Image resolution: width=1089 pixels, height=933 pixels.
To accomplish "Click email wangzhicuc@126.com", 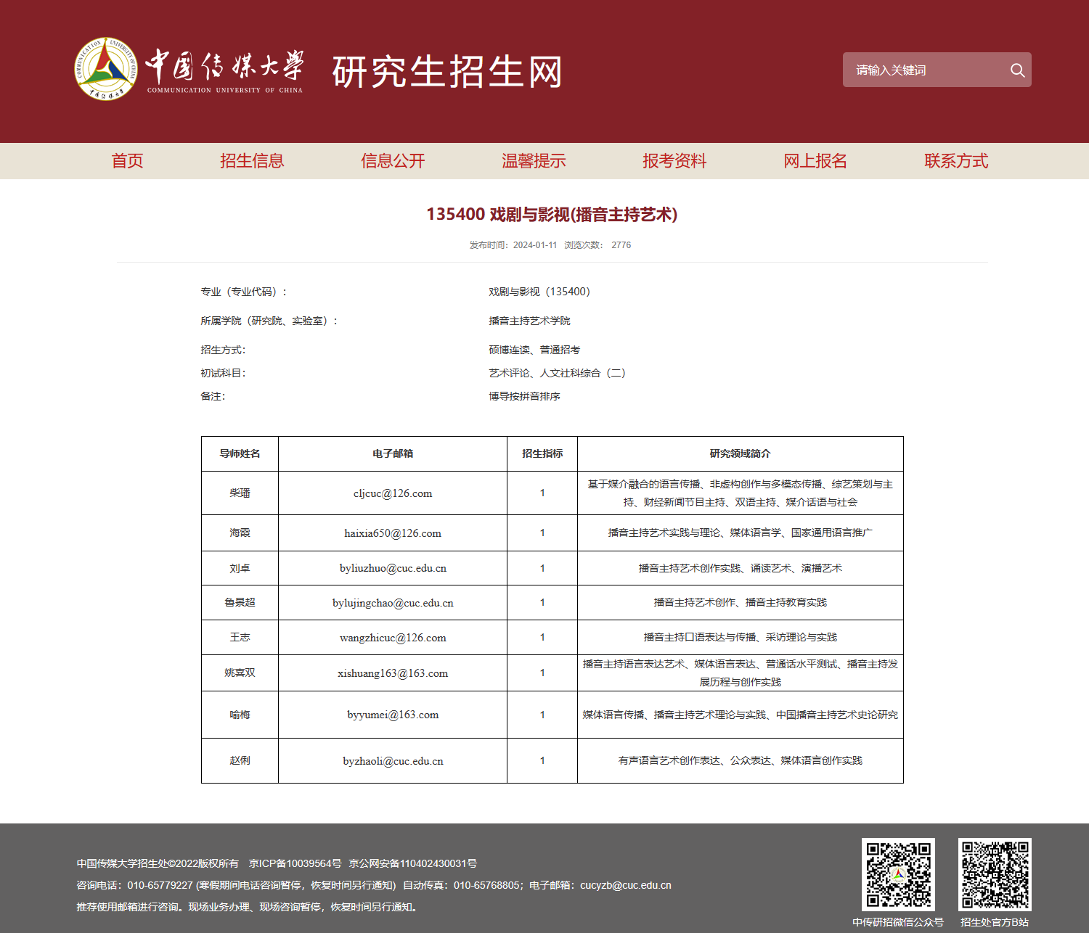I will 393,638.
